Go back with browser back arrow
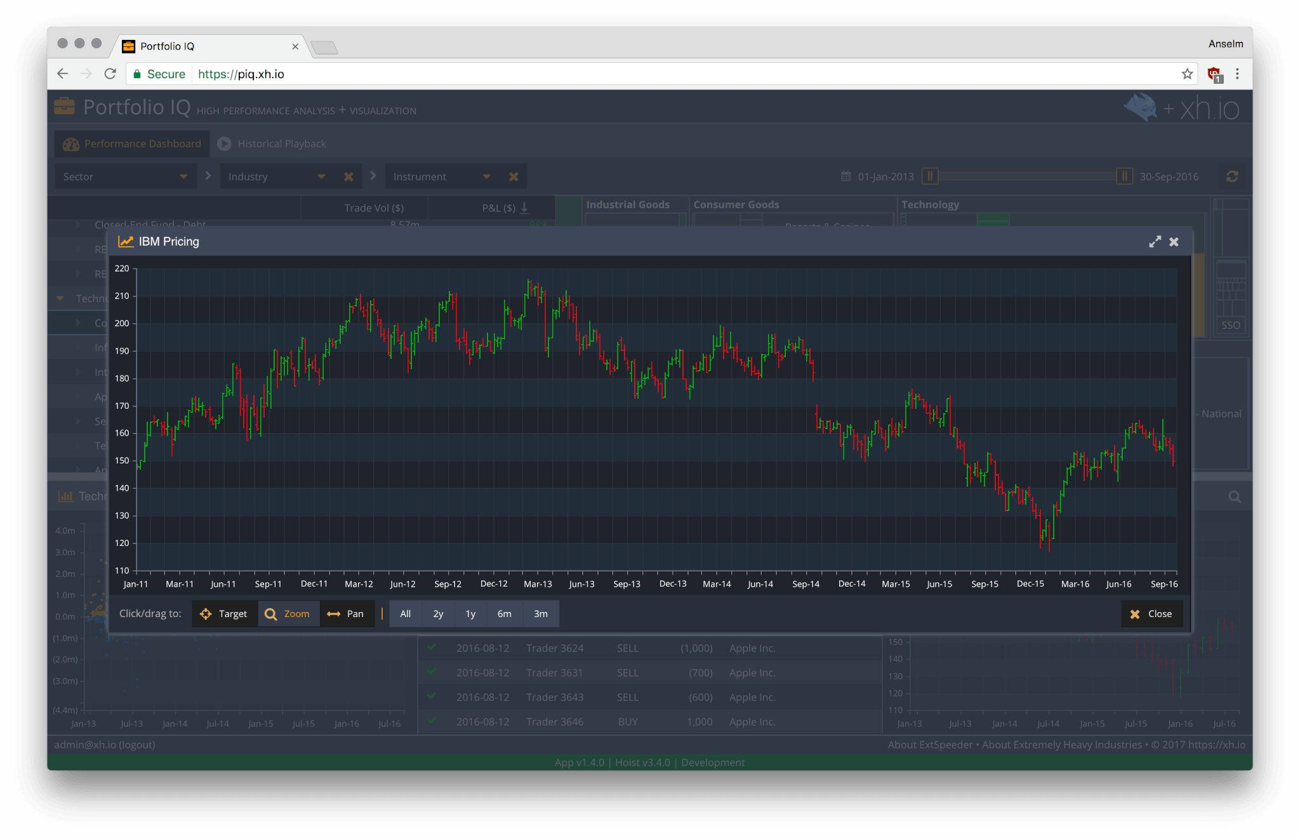 62,74
